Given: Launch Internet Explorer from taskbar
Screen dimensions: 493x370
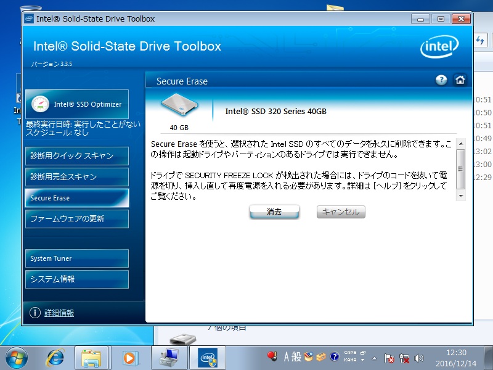Looking at the screenshot, I should (55, 358).
